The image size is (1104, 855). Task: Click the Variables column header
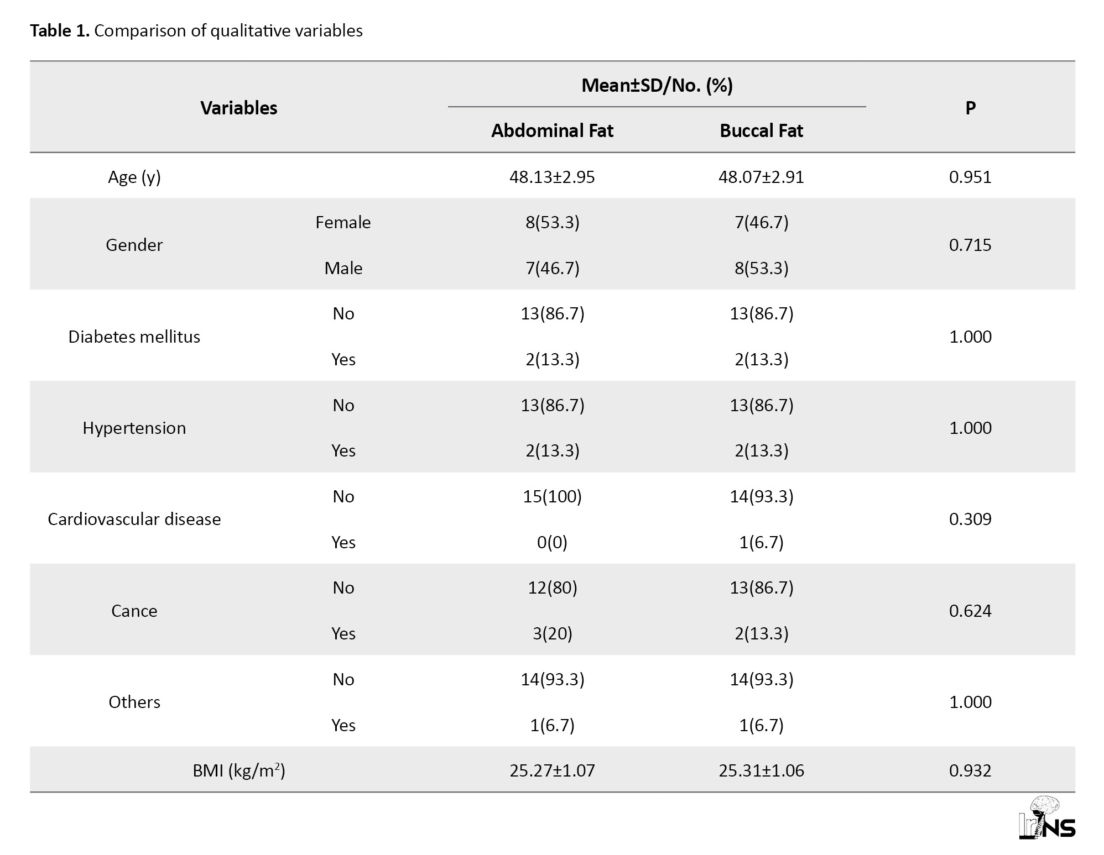[x=239, y=108]
